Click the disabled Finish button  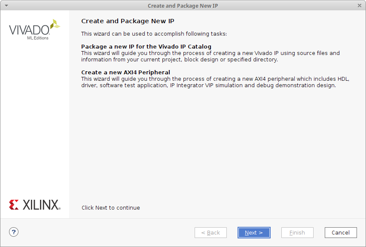click(x=297, y=232)
